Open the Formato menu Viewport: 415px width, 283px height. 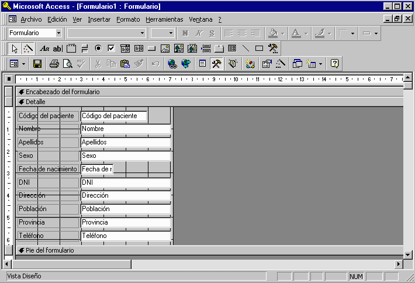click(x=128, y=19)
